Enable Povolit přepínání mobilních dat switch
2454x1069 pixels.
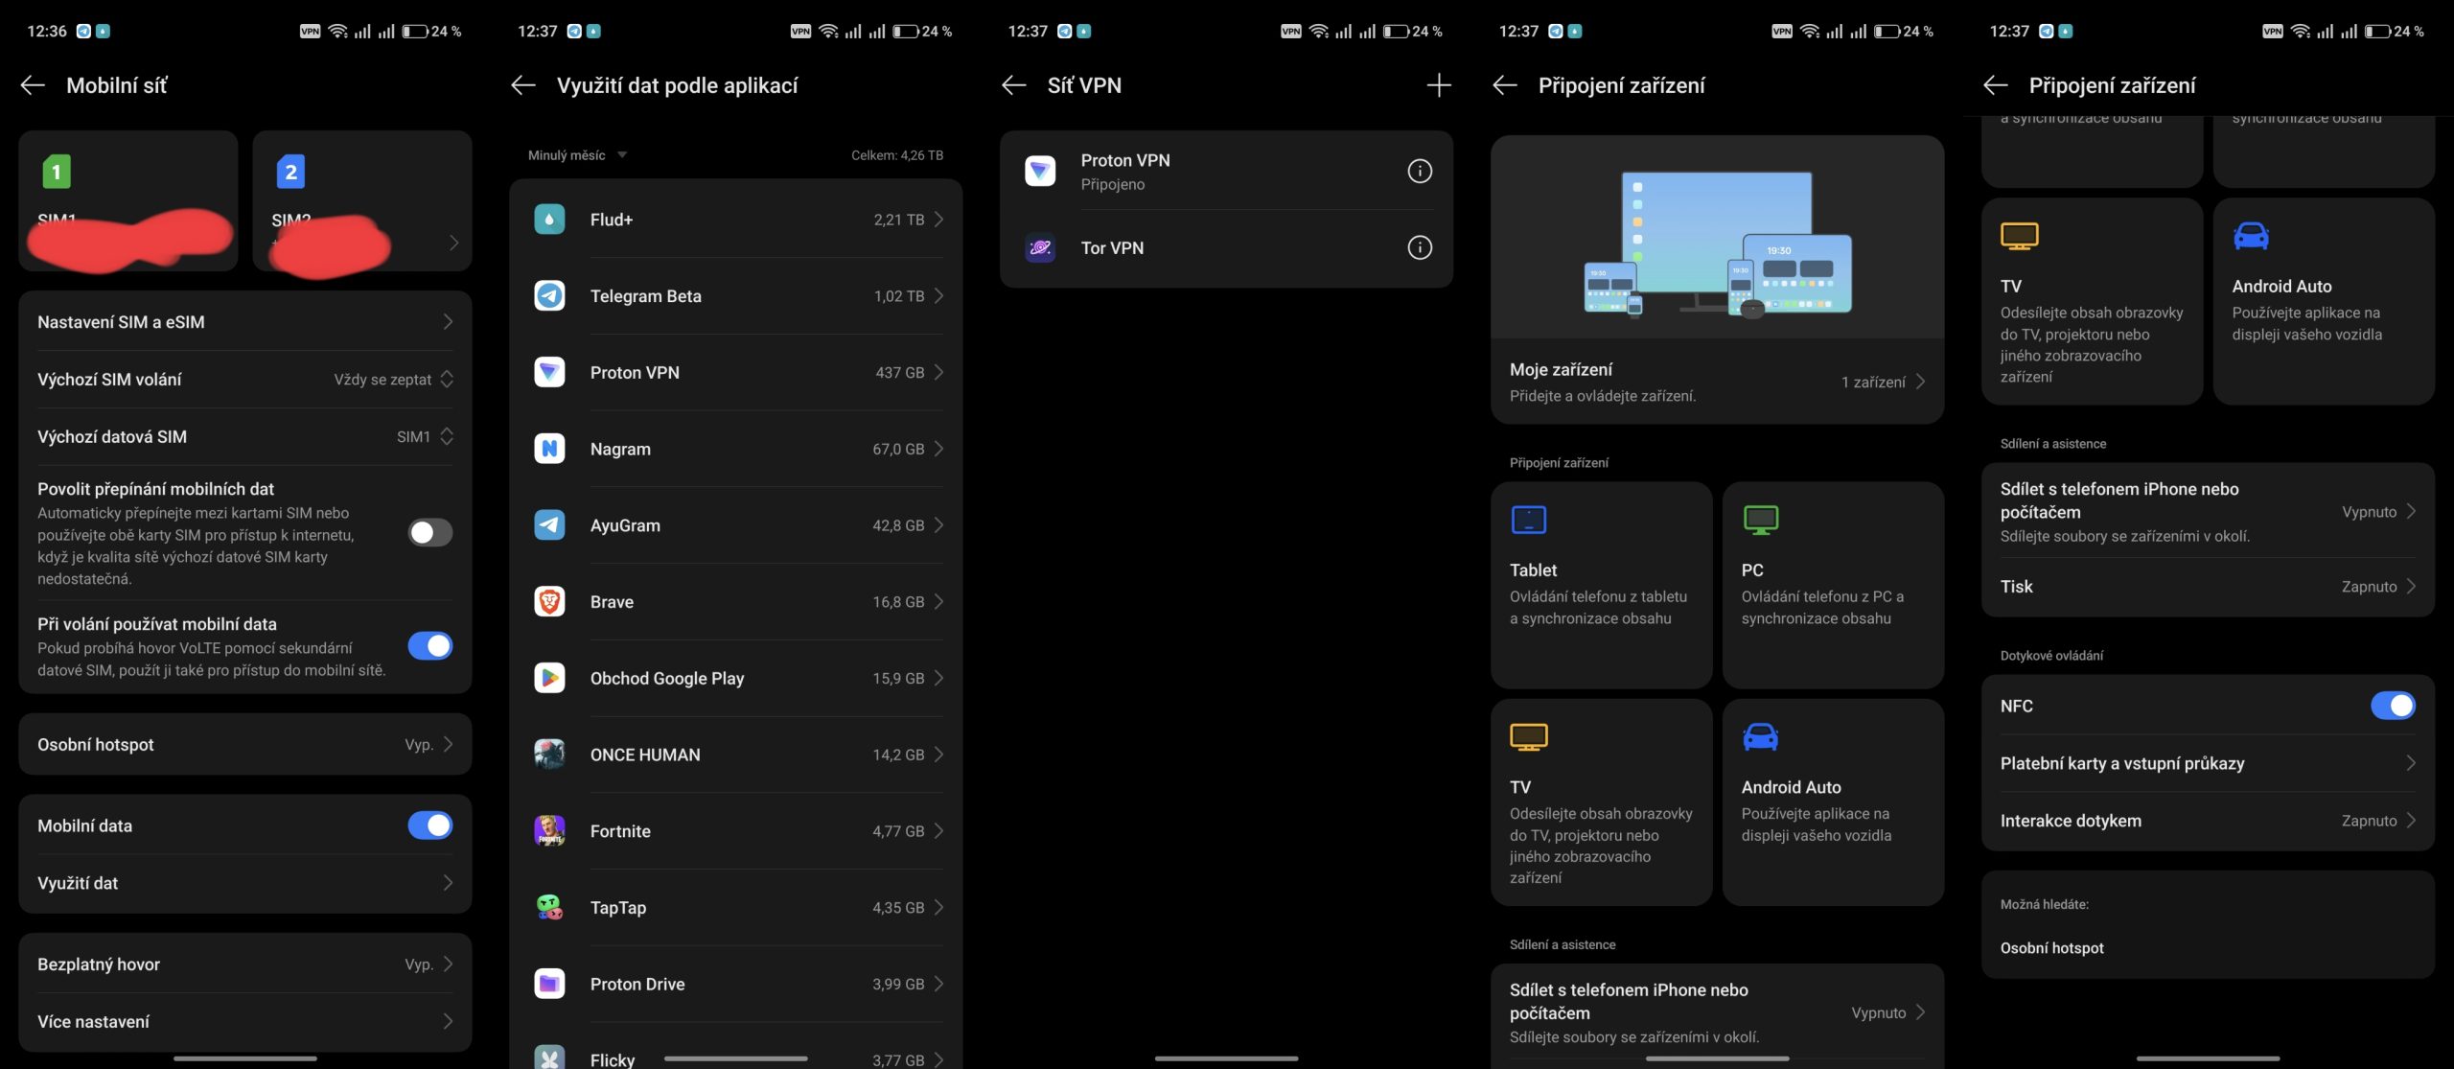pyautogui.click(x=429, y=533)
